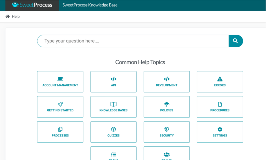266x163 pixels.
Task: Click the people group Teams icon
Action: point(167,154)
